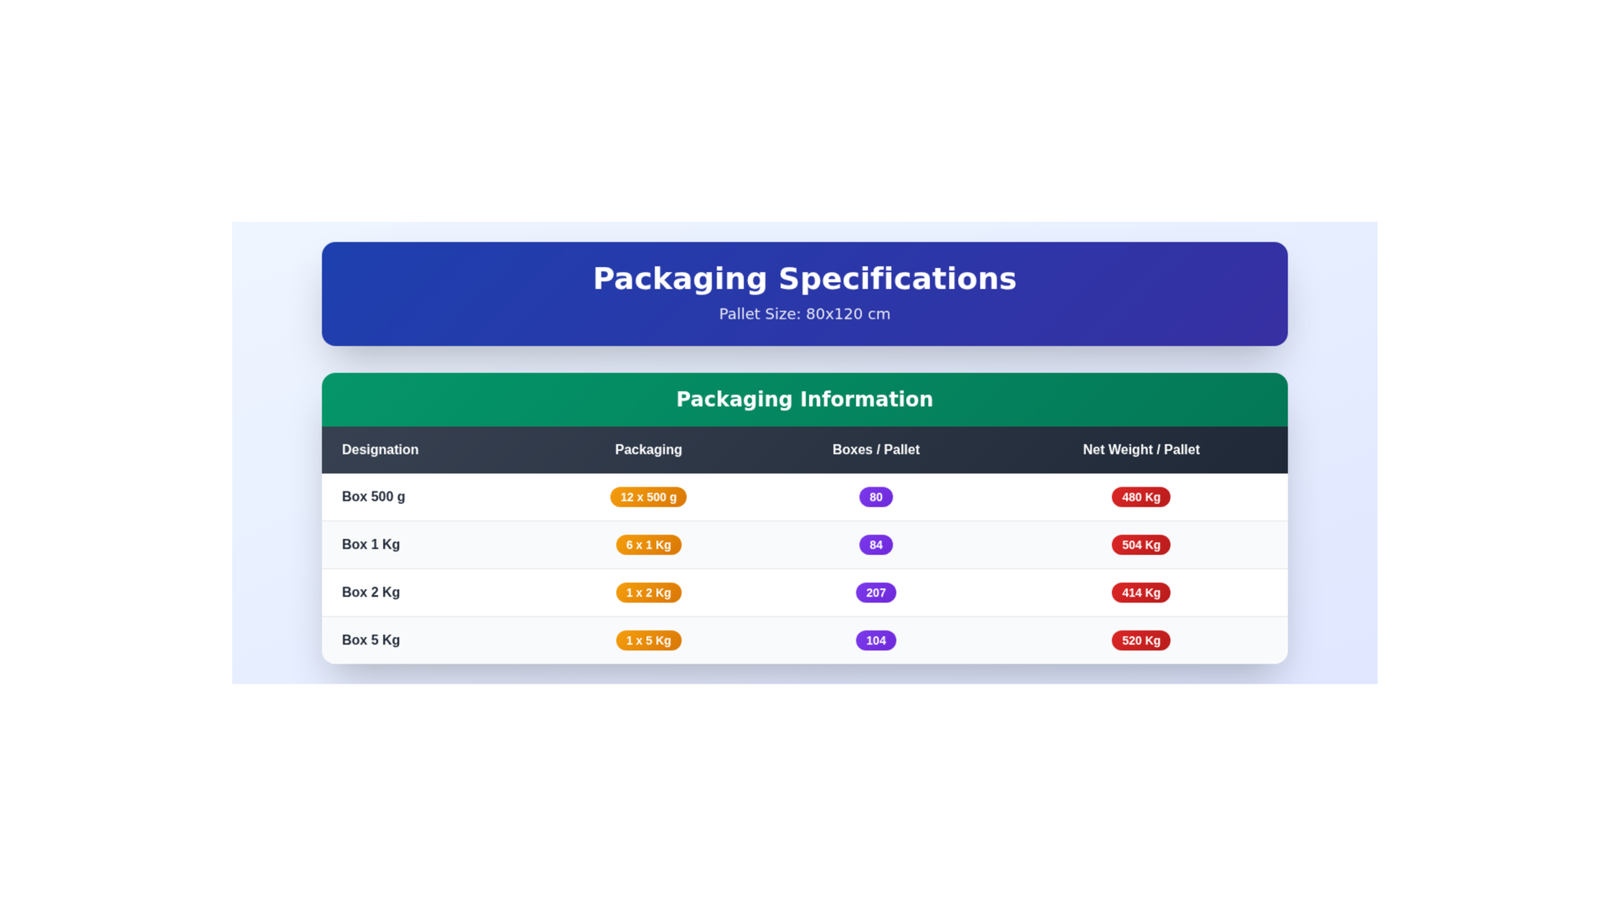The height and width of the screenshot is (906, 1610).
Task: Select the Box 5 Kg row label
Action: 371,640
